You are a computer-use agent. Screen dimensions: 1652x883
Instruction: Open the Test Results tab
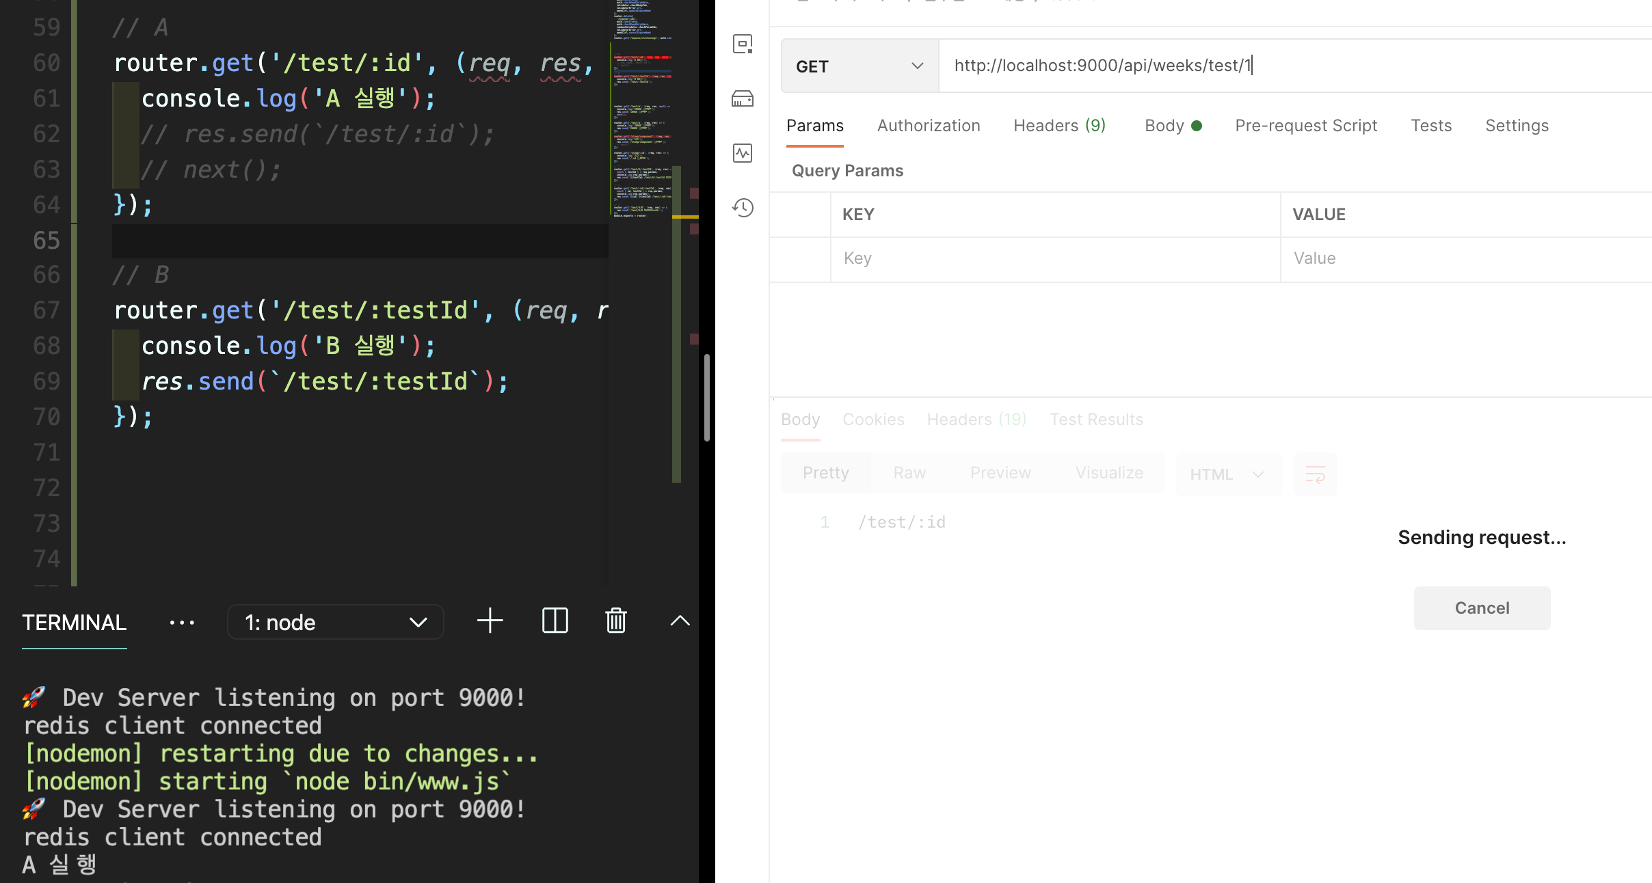[1096, 420]
